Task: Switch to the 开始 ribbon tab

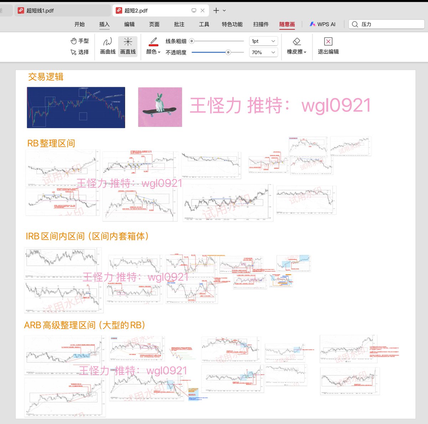Action: 79,24
